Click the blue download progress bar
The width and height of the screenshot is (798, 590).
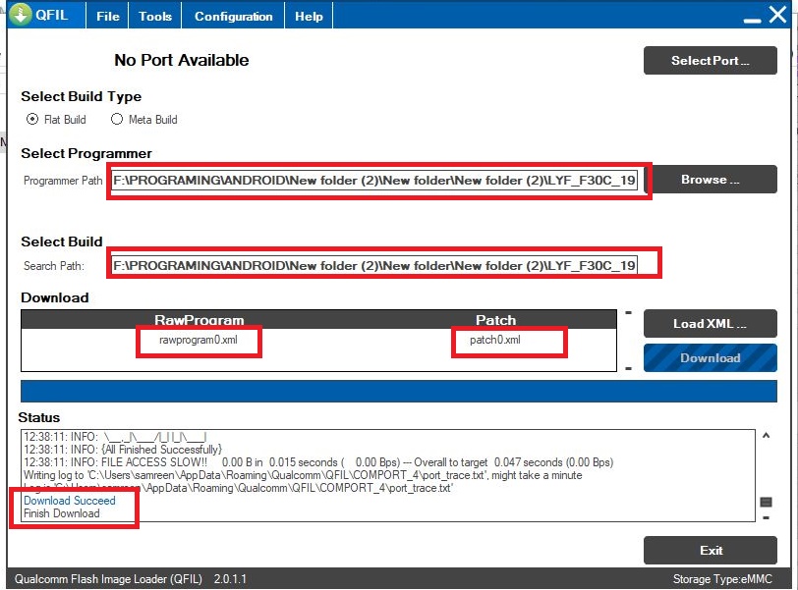[398, 392]
